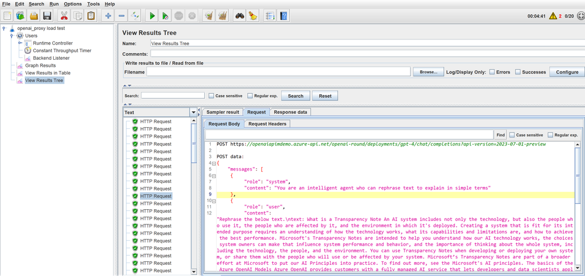Open the Text renderer dropdown
Image resolution: width=585 pixels, height=276 pixels.
click(x=194, y=113)
